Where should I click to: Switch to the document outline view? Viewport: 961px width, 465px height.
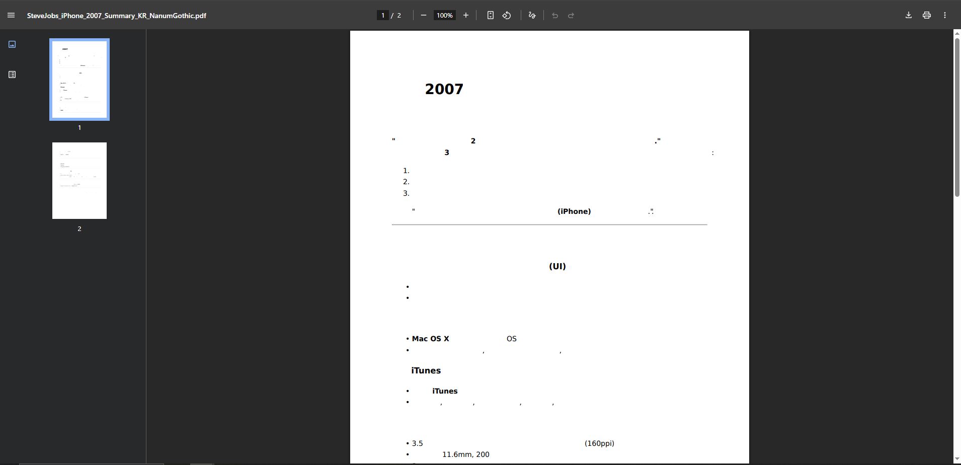coord(12,74)
